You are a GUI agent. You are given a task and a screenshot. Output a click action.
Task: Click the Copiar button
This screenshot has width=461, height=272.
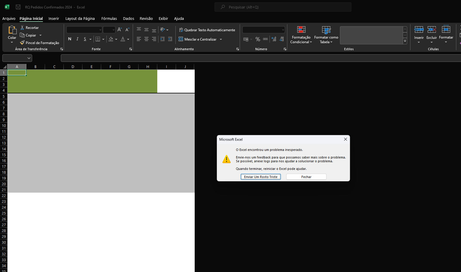[28, 35]
